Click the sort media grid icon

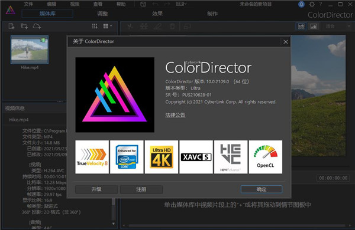pos(95,26)
